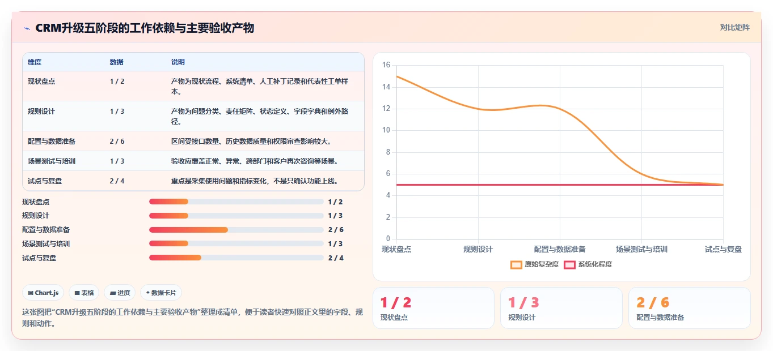
Task: Toggle the 系统化程度 legend item
Action: point(588,264)
